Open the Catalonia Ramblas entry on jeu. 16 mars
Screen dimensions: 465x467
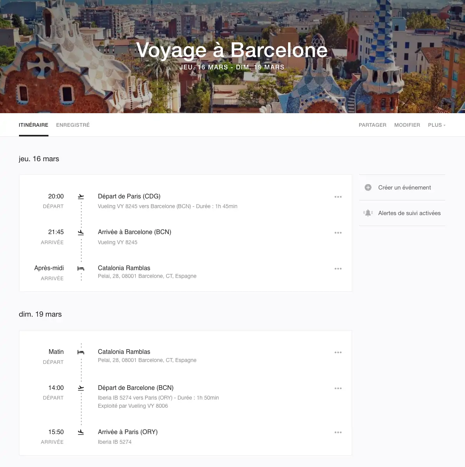coord(124,268)
